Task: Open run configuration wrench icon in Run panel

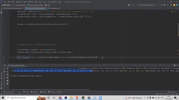Action: point(4,72)
